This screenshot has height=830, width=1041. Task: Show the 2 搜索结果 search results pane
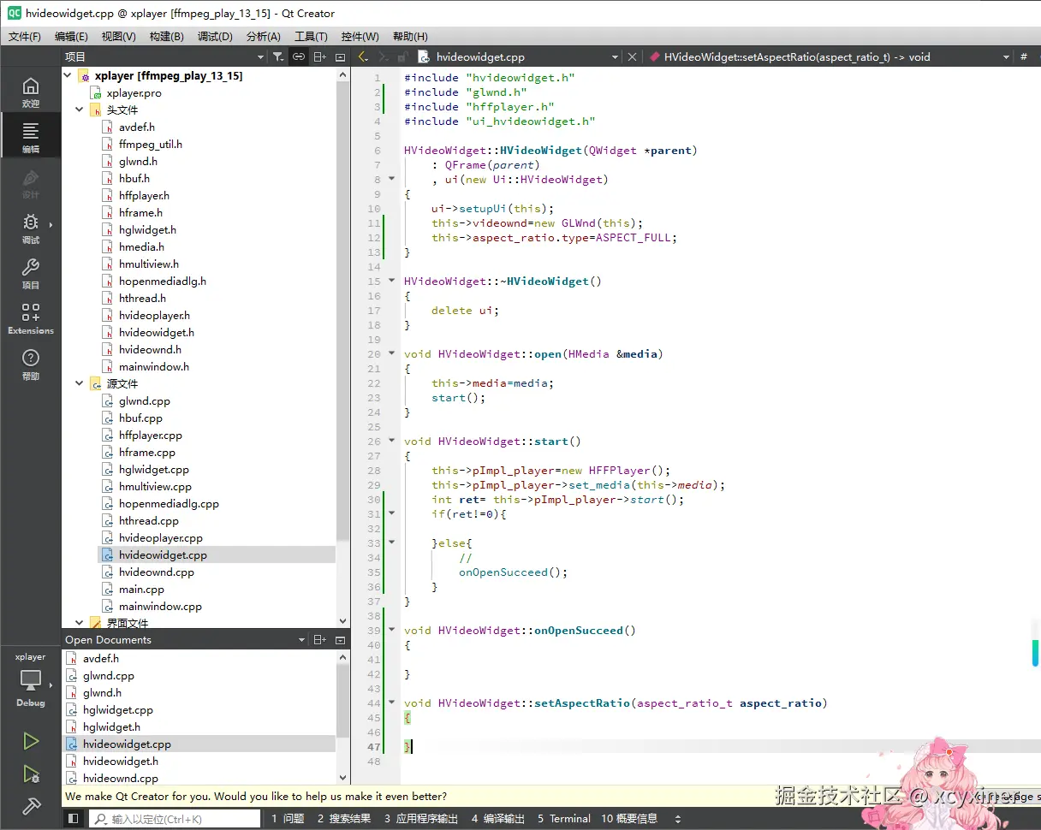[x=344, y=819]
